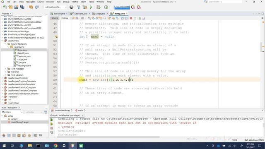Open the Run Project arrow dropdown
265x149 pixels.
94,7
